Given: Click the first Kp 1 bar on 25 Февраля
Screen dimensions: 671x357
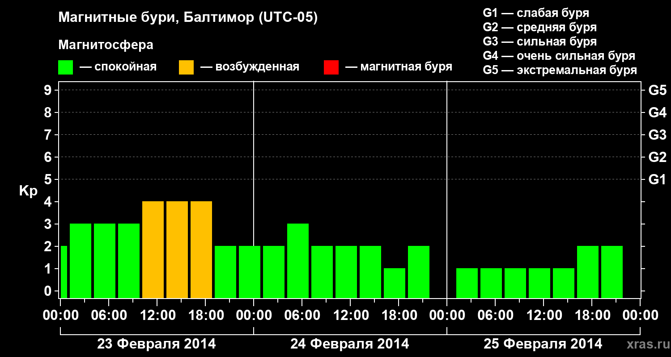Looking at the screenshot, I should point(467,283).
